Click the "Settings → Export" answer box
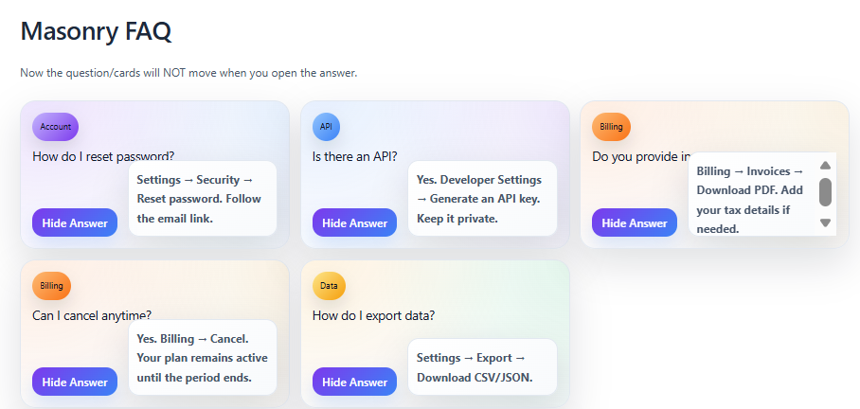The image size is (860, 409). tap(483, 367)
